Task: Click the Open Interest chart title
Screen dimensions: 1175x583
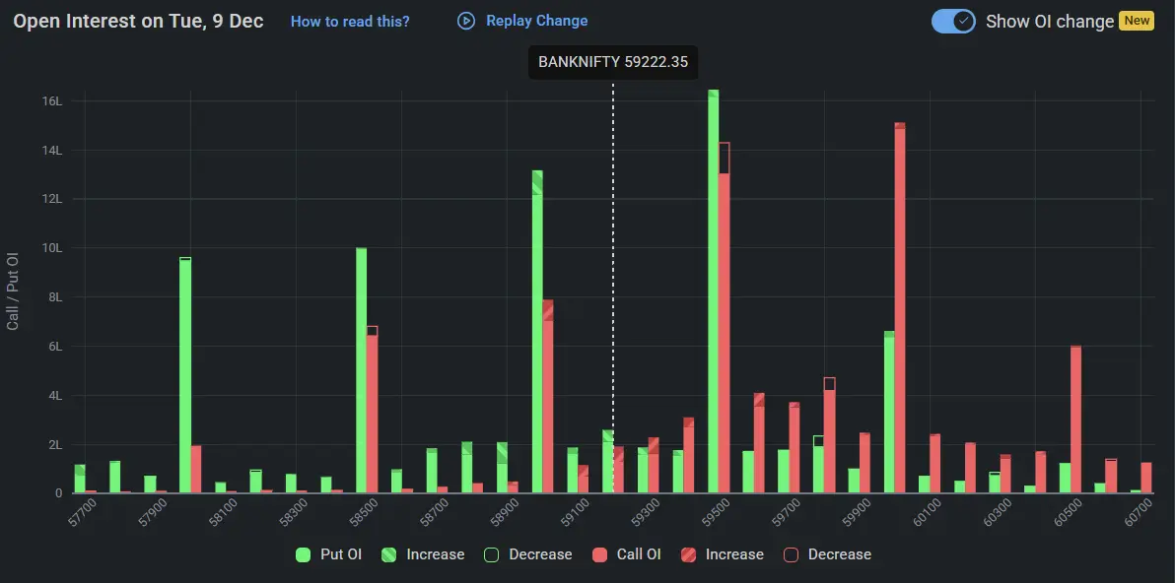Action: click(138, 20)
